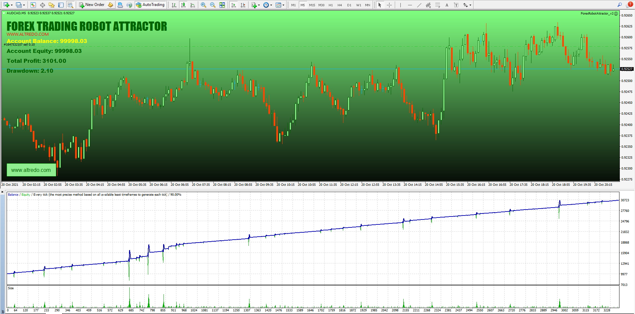
Task: Open MetaEditor with the book icon
Action: pos(111,5)
